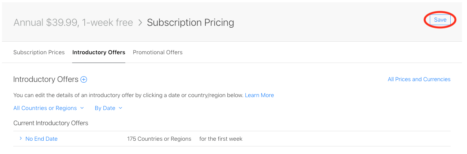Viewport: 467px width, 154px height.
Task: Click the breadcrumb separator arrow
Action: click(140, 23)
